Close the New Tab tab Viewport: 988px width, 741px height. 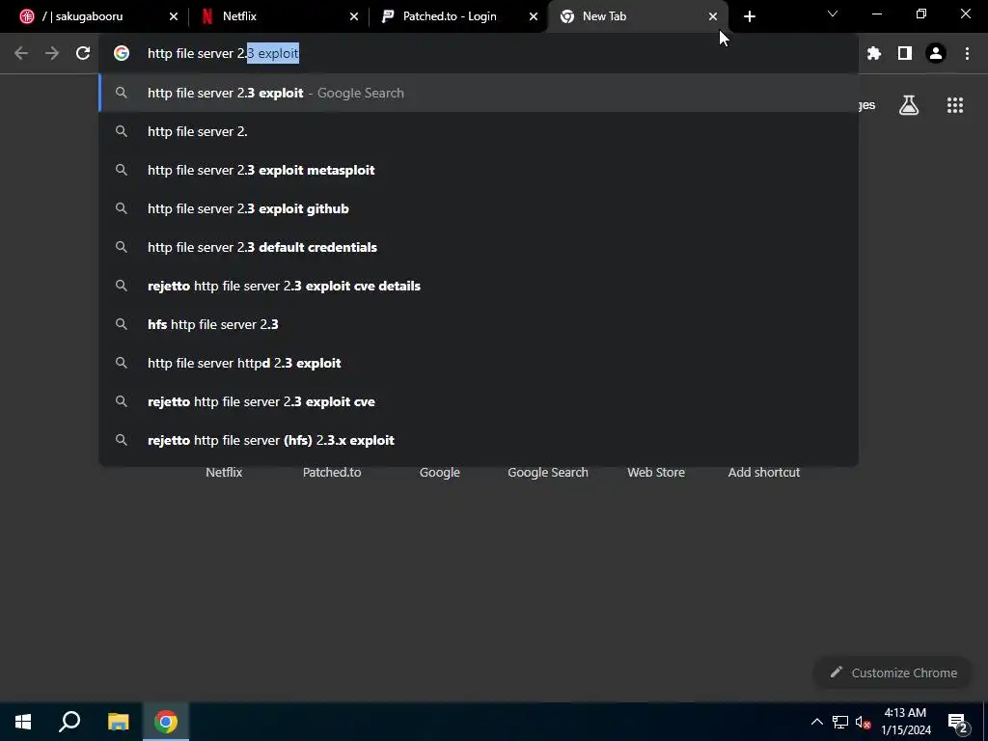(x=713, y=16)
